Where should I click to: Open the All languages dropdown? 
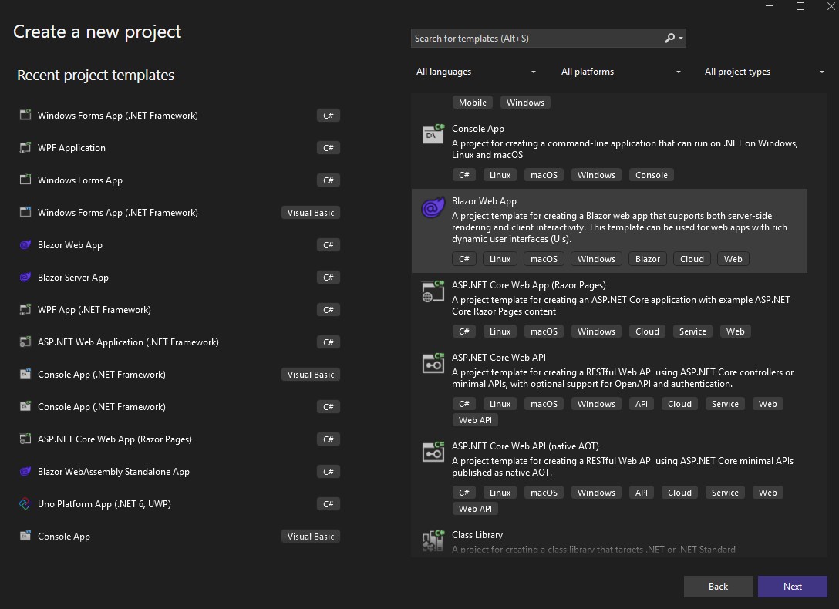point(476,72)
